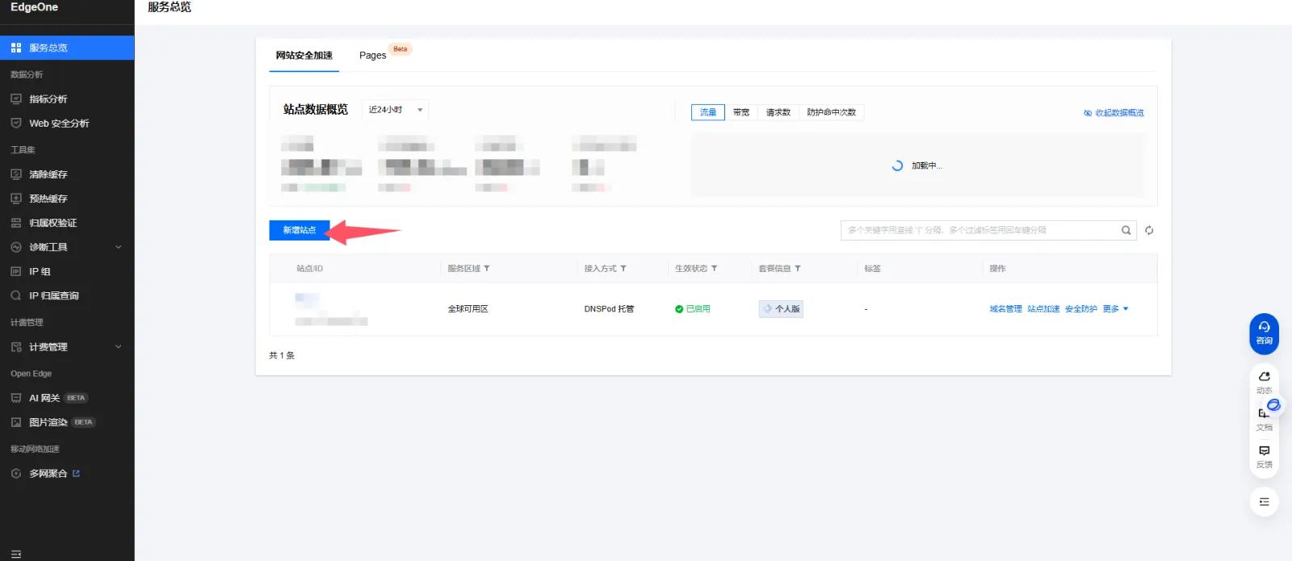1292x561 pixels.
Task: Expand the 计费管理 submenu chevron
Action: (119, 347)
